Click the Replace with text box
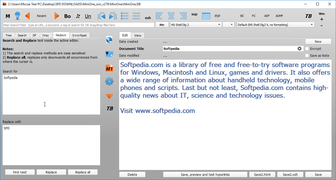The height and width of the screenshot is (180, 336). (x=51, y=145)
